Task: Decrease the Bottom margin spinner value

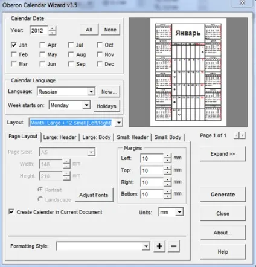Action: coord(167,196)
